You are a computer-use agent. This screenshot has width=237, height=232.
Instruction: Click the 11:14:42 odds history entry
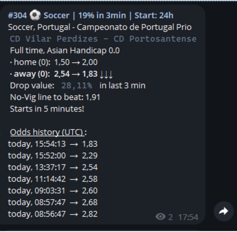point(53,179)
